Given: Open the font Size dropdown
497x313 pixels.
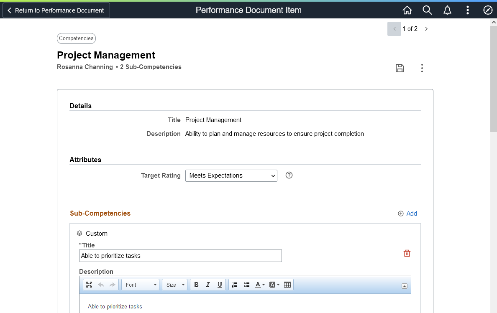Looking at the screenshot, I should tap(174, 285).
